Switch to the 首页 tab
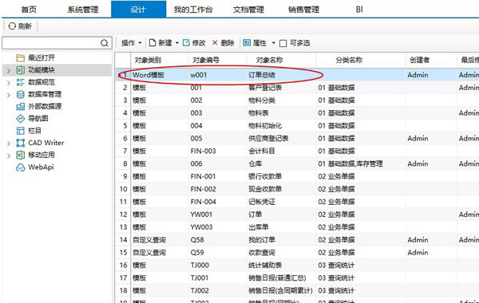479x303 pixels. [x=29, y=10]
